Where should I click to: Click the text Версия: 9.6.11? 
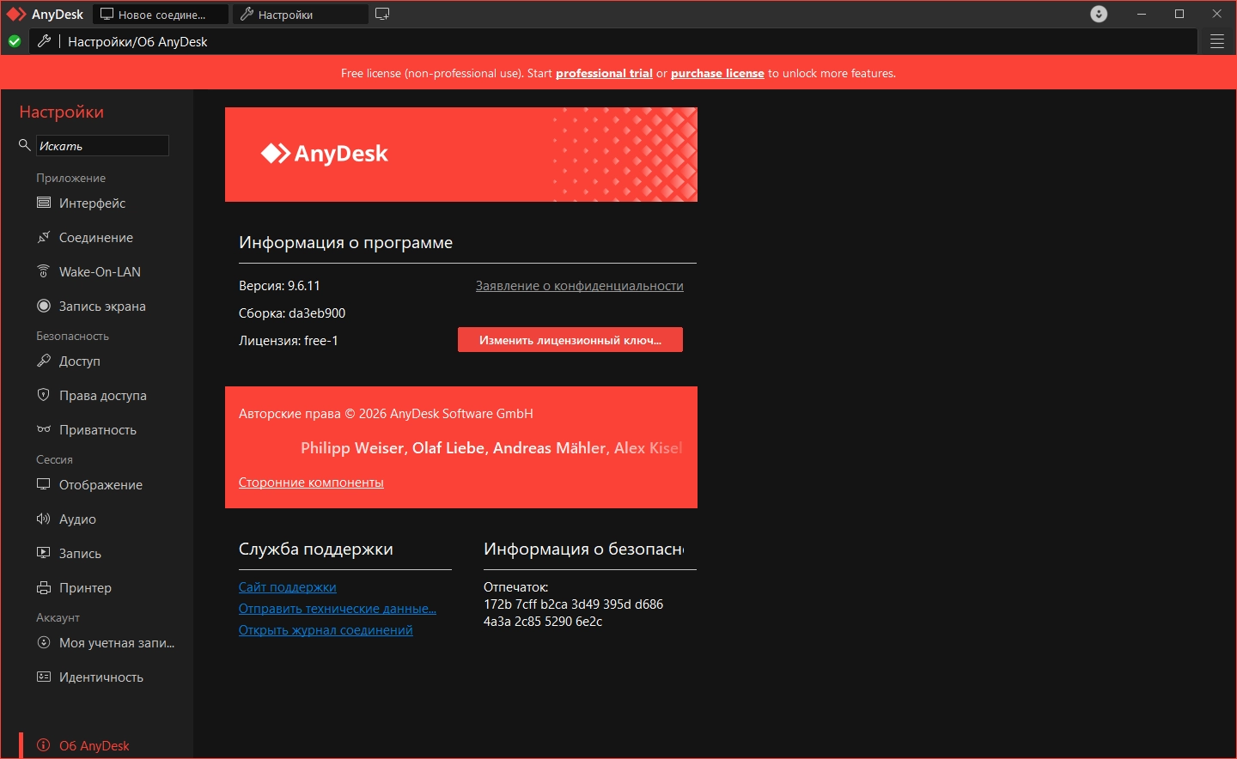(279, 286)
